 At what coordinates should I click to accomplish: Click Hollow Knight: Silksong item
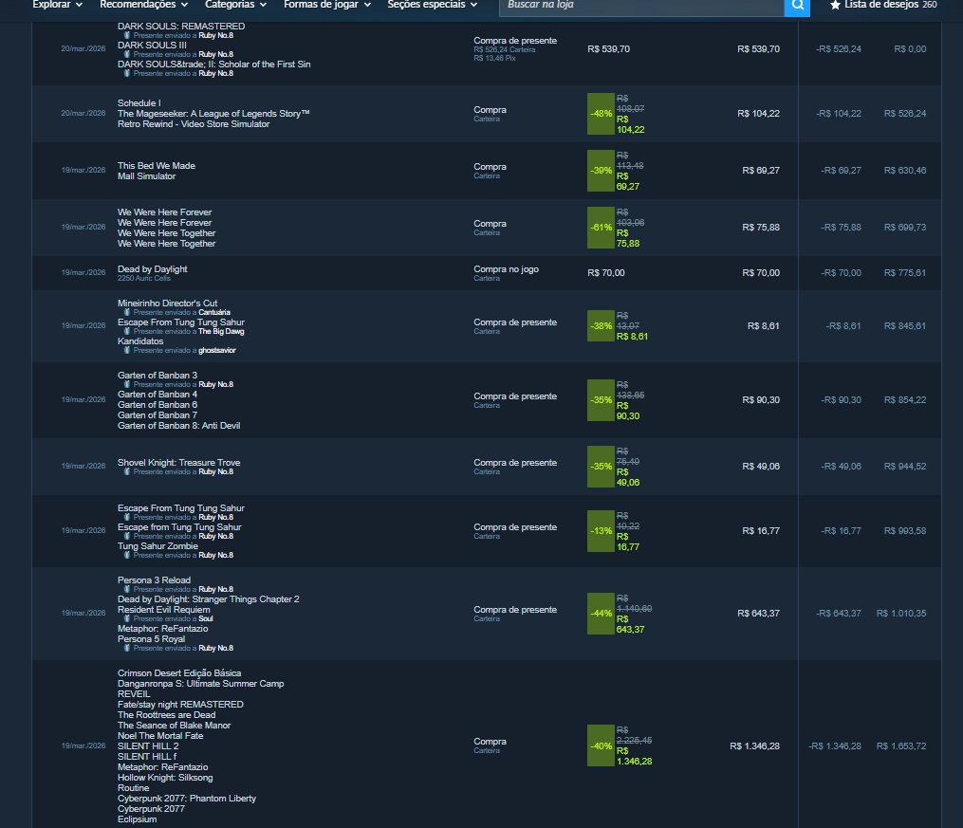(x=165, y=778)
